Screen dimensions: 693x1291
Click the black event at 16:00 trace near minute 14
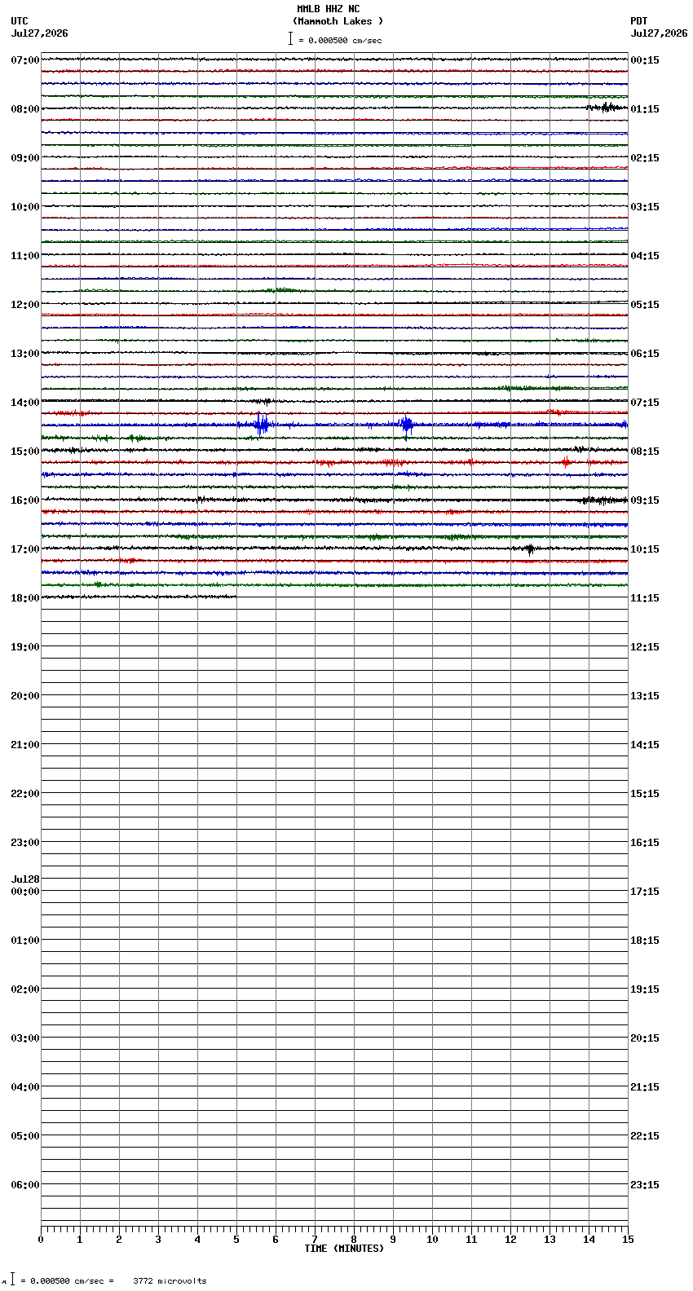[x=603, y=500]
